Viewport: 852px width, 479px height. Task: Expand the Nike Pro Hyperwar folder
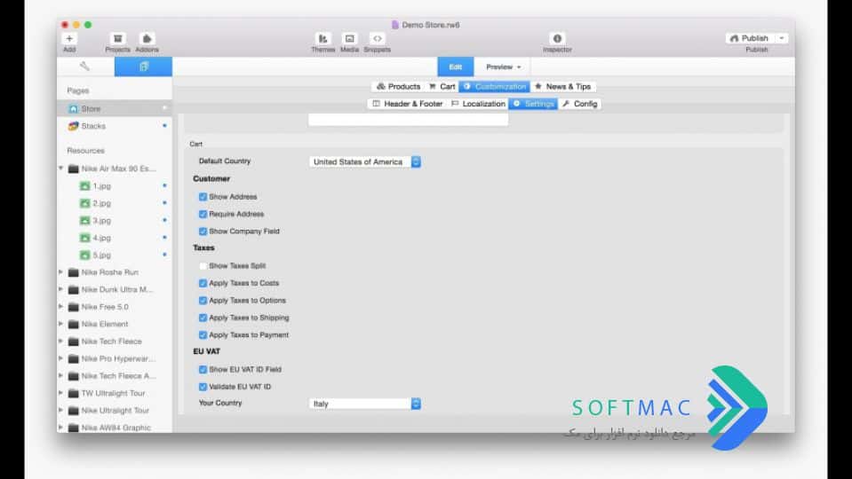60,358
